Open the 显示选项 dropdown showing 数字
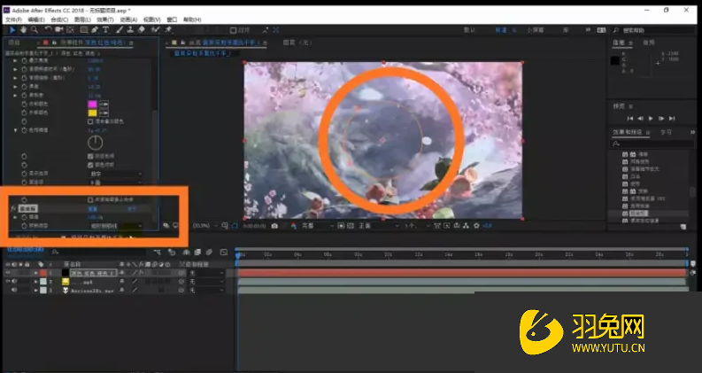The image size is (702, 373). (x=115, y=174)
